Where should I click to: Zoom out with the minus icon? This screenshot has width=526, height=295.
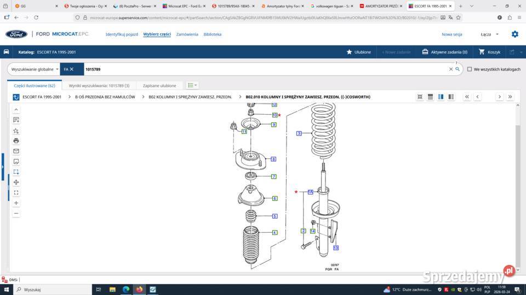coord(16,214)
